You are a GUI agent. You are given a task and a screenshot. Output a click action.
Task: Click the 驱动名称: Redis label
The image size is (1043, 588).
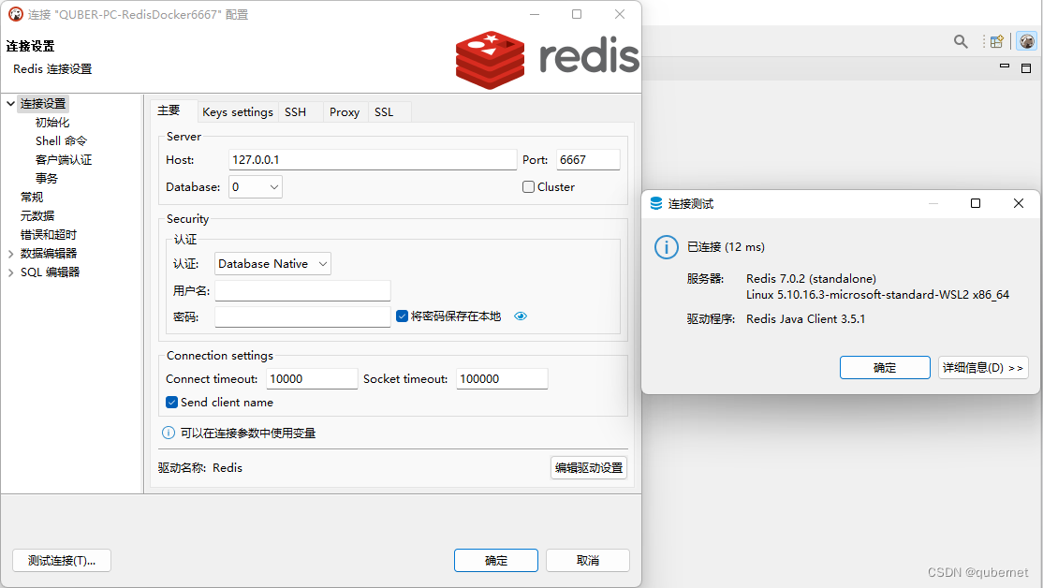pos(200,467)
